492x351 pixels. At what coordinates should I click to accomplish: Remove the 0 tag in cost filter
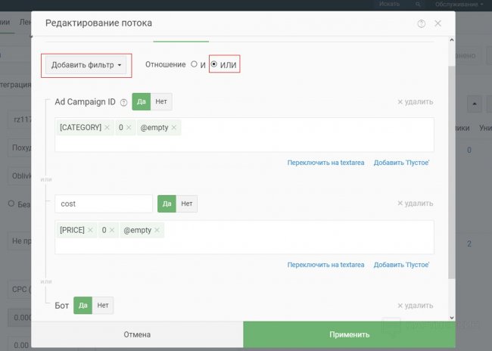point(113,230)
